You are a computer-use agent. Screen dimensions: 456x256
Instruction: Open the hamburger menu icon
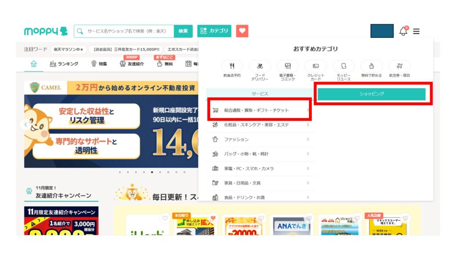(416, 31)
